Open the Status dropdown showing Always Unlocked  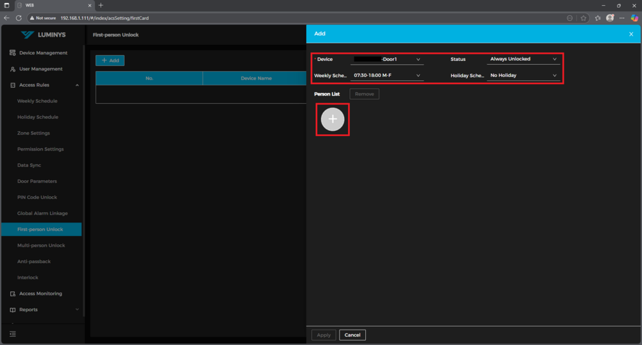click(x=523, y=59)
